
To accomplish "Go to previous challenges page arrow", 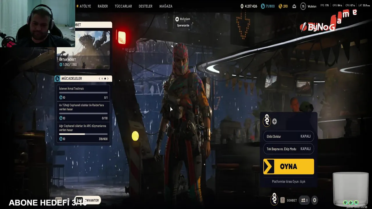I will point(99,79).
